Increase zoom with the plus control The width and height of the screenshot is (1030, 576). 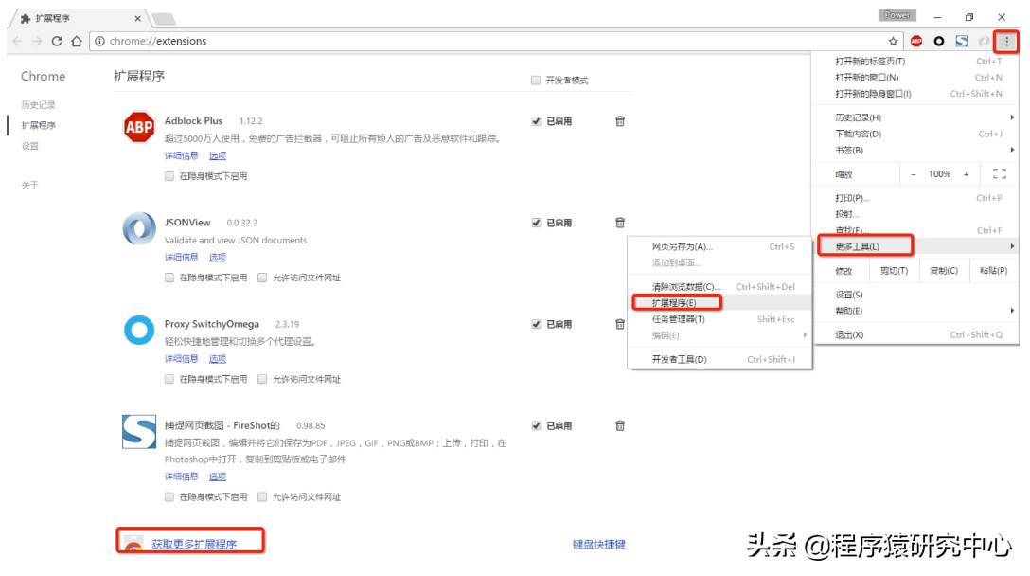tap(965, 173)
